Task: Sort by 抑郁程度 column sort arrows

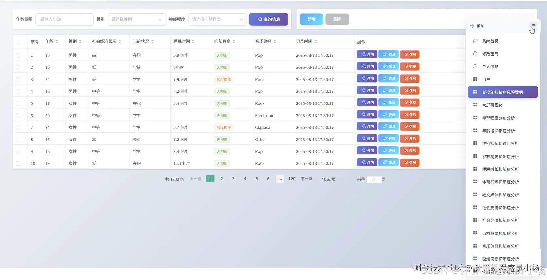Action: (x=234, y=41)
